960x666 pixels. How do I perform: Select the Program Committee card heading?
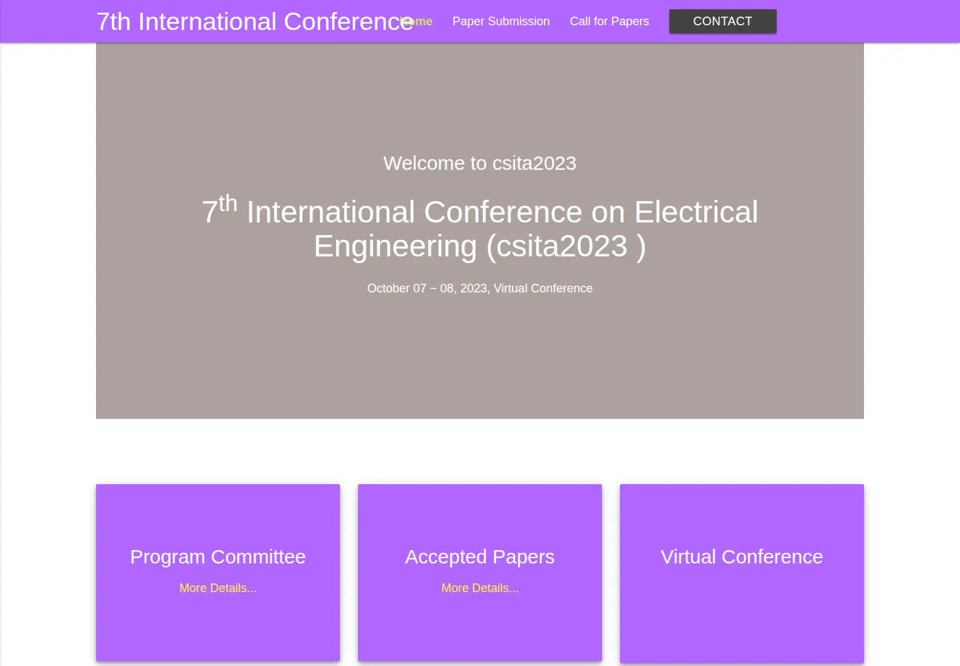pyautogui.click(x=218, y=557)
